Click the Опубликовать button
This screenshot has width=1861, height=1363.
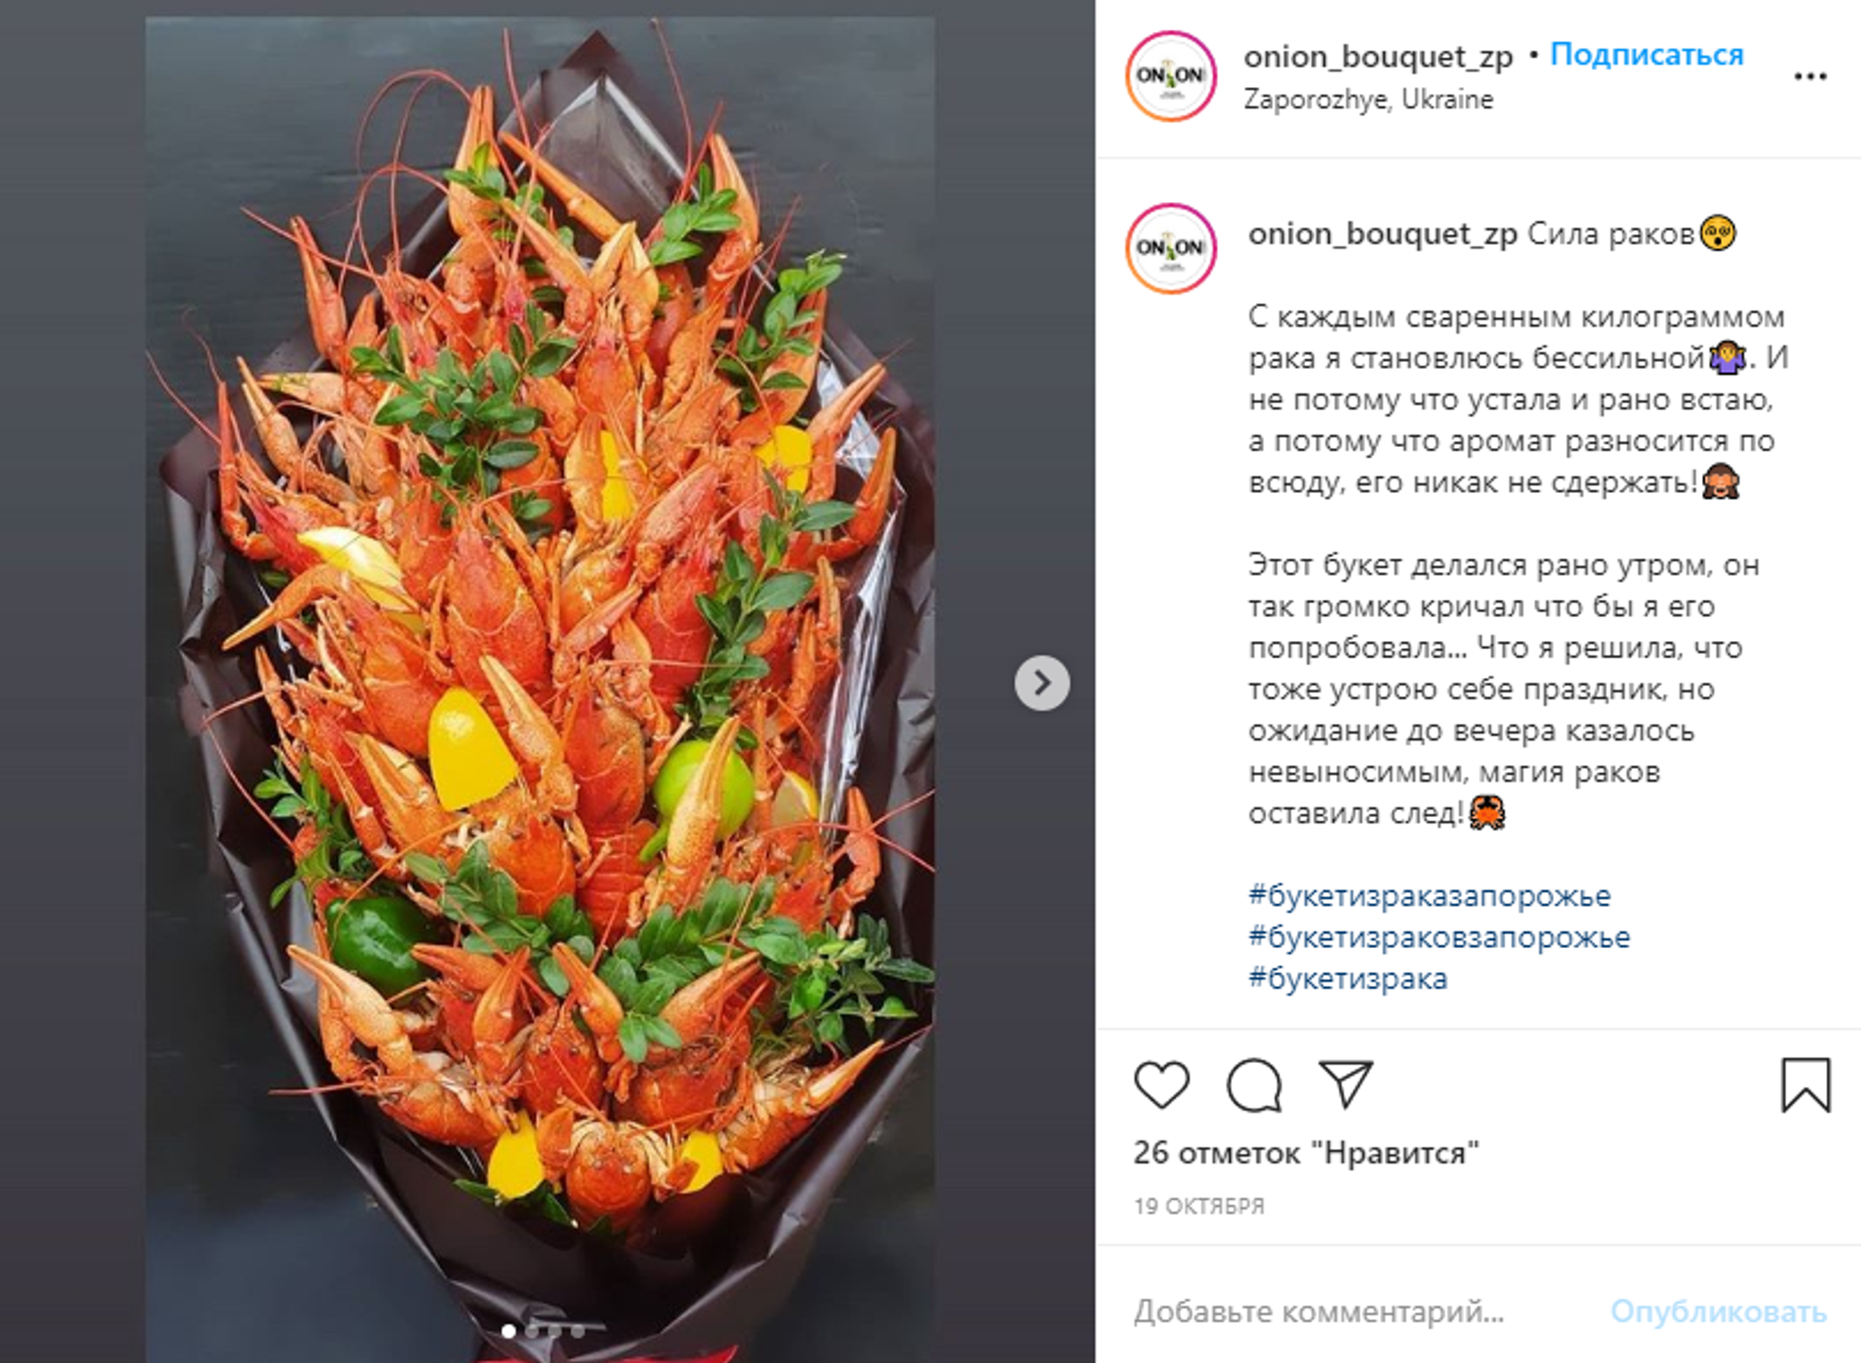[1718, 1312]
